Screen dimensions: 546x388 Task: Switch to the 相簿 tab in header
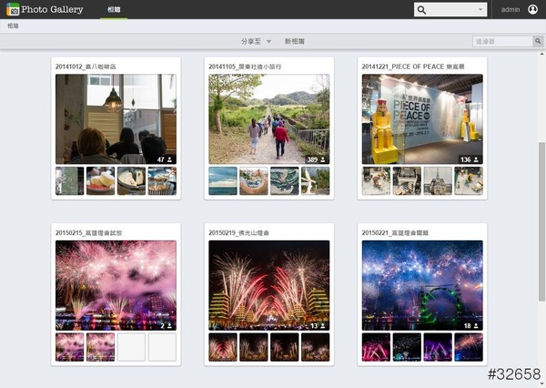coord(114,10)
